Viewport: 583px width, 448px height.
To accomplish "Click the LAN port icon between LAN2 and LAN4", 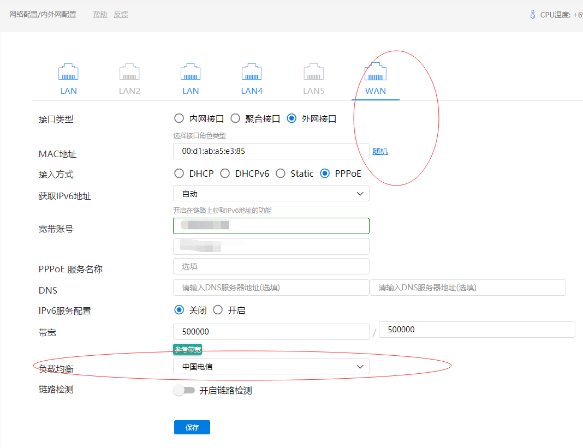I will [x=191, y=72].
